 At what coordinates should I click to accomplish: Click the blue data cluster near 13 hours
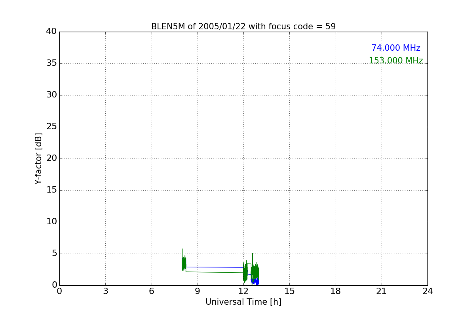tap(255, 281)
